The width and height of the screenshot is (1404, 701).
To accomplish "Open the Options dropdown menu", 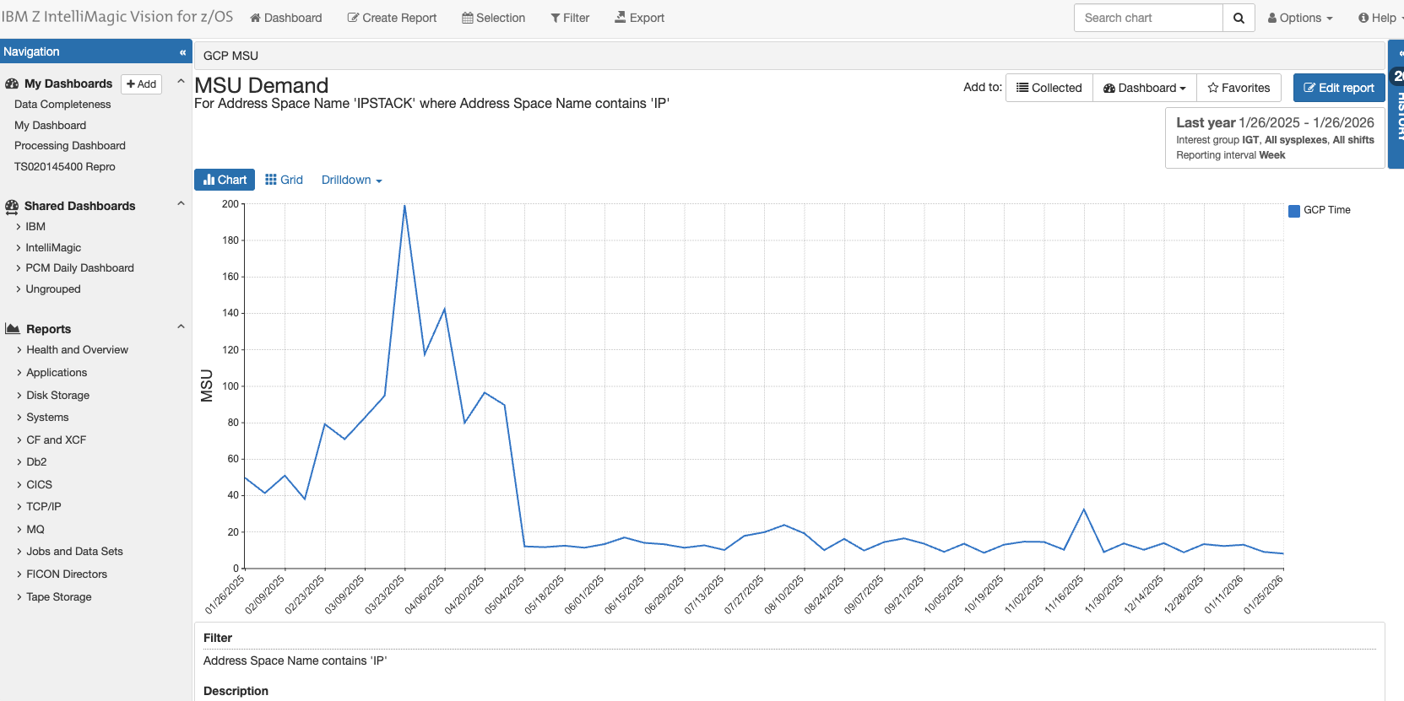I will (x=1300, y=18).
